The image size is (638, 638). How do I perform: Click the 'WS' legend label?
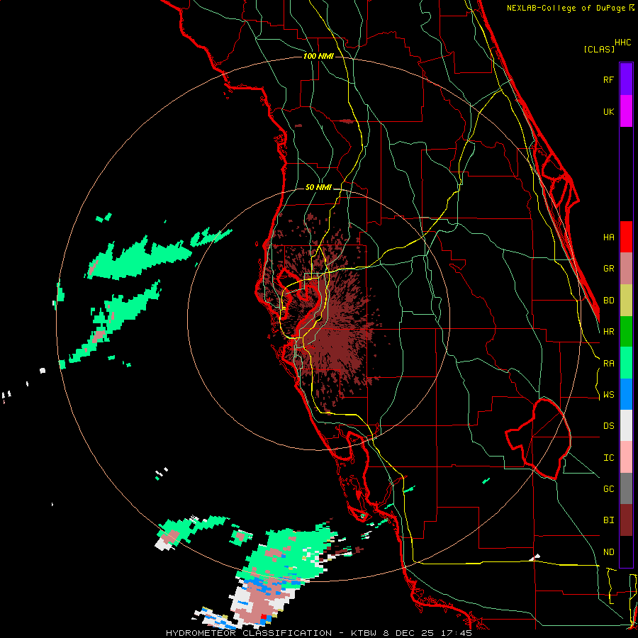tap(608, 394)
